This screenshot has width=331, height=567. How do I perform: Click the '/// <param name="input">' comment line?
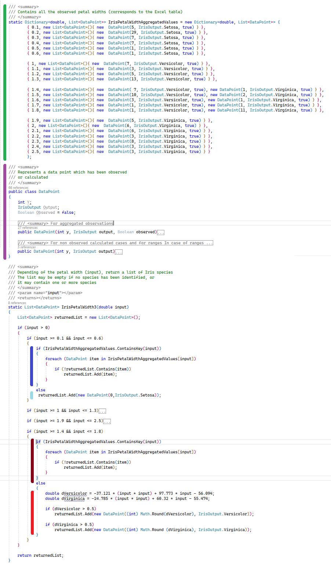pos(45,293)
